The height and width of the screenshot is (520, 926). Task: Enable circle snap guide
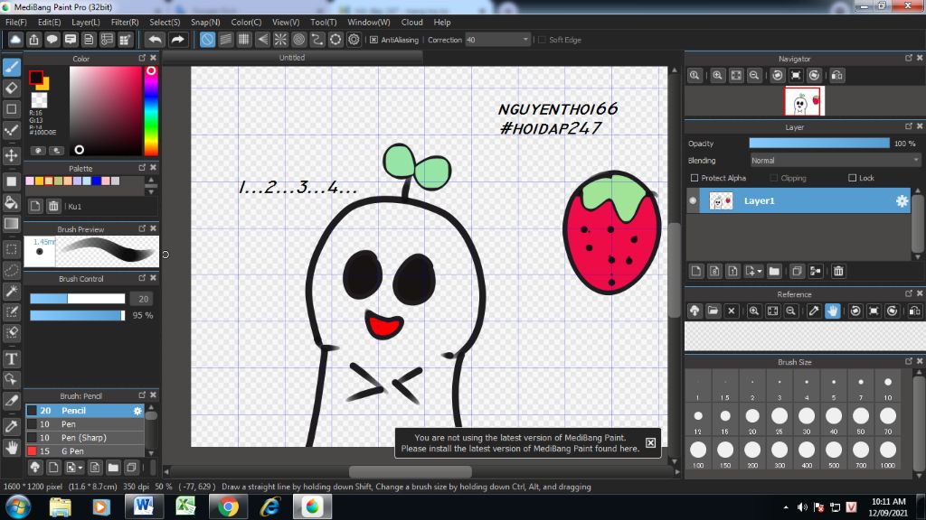[298, 40]
